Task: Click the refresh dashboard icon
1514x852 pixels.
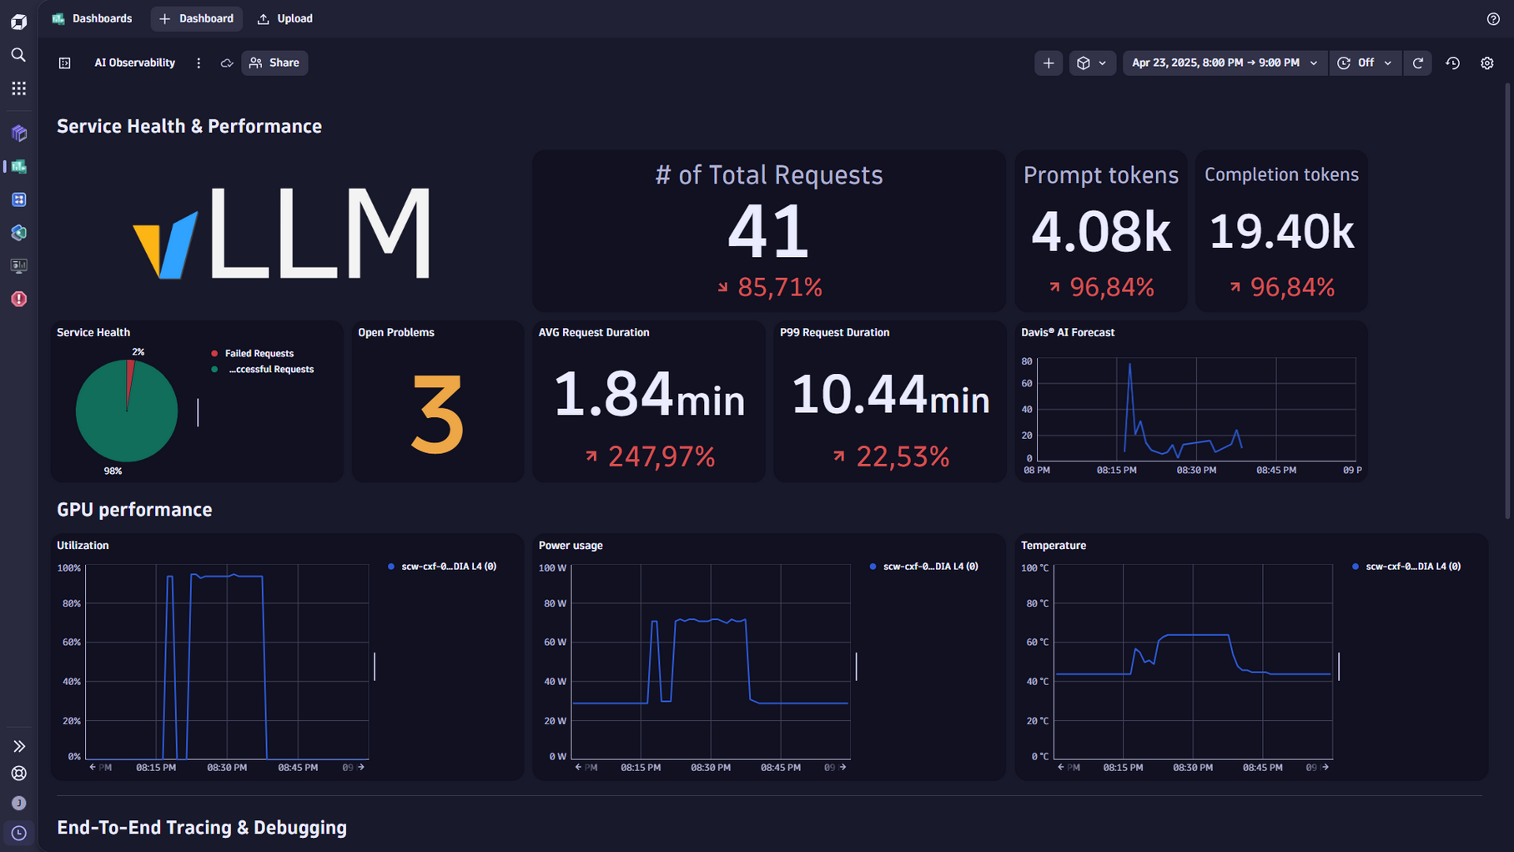Action: click(1417, 63)
